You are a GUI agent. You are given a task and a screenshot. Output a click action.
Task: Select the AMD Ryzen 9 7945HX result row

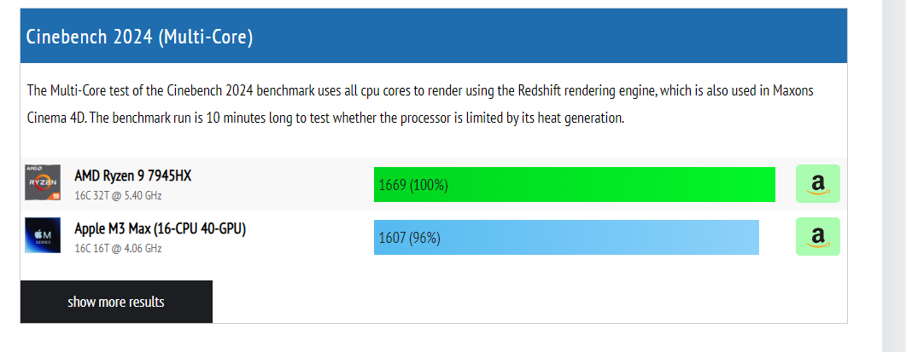click(434, 184)
